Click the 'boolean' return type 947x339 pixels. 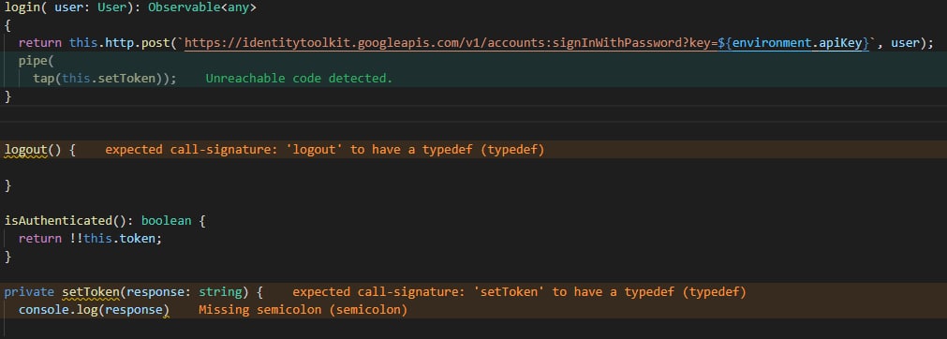[166, 221]
